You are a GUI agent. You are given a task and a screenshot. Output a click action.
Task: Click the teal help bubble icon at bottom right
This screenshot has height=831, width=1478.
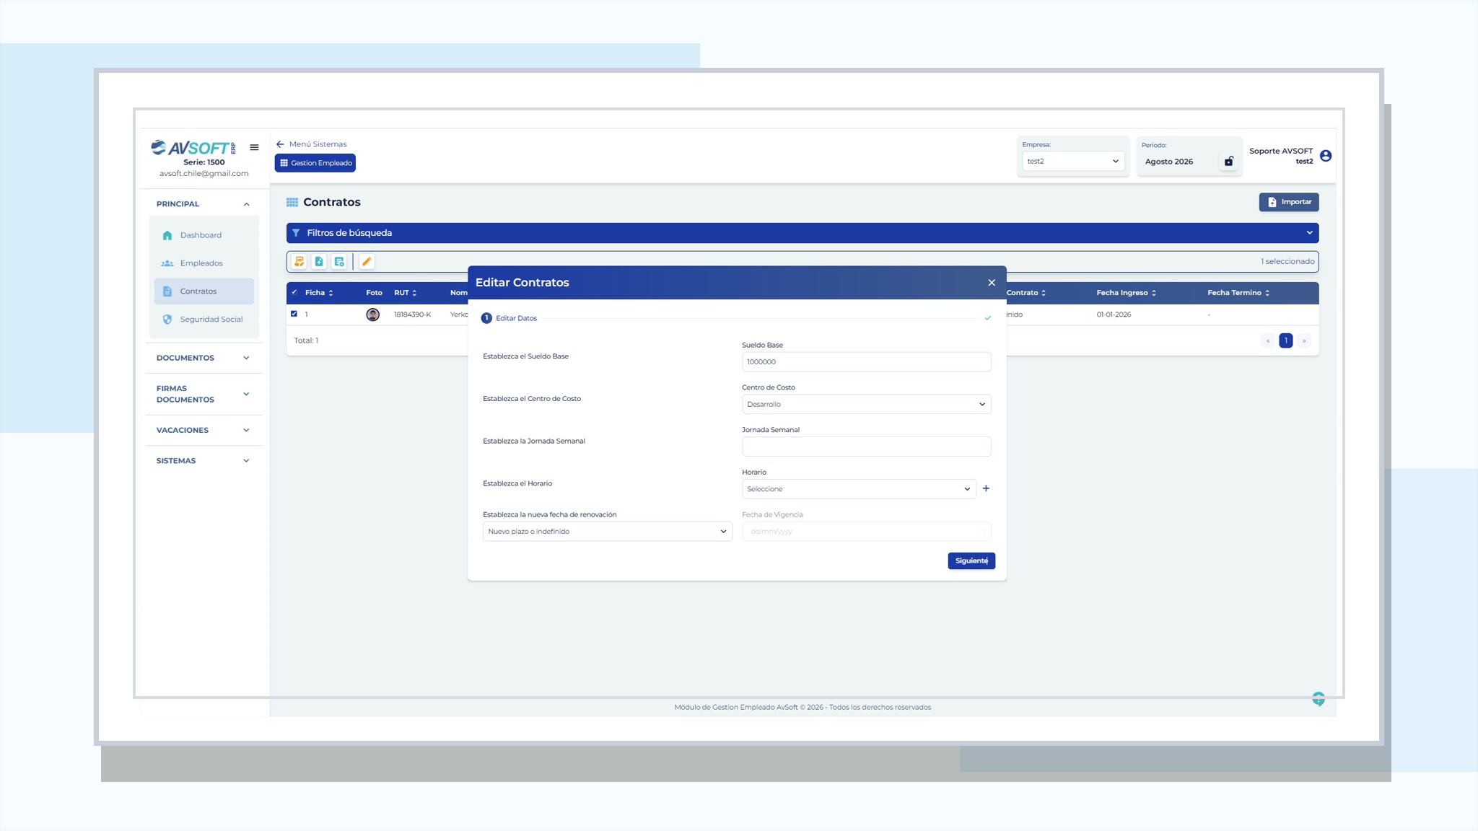point(1319,698)
